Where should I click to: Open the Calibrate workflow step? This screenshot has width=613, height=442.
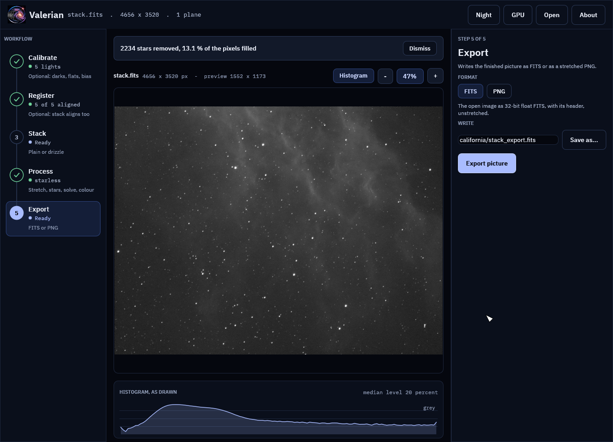tap(53, 66)
